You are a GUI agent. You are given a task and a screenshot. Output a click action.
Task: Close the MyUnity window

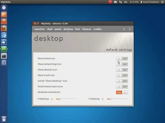coord(35,24)
